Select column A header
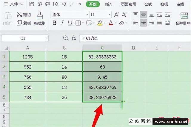Viewport: 191px width, 127px height. [x=28, y=48]
